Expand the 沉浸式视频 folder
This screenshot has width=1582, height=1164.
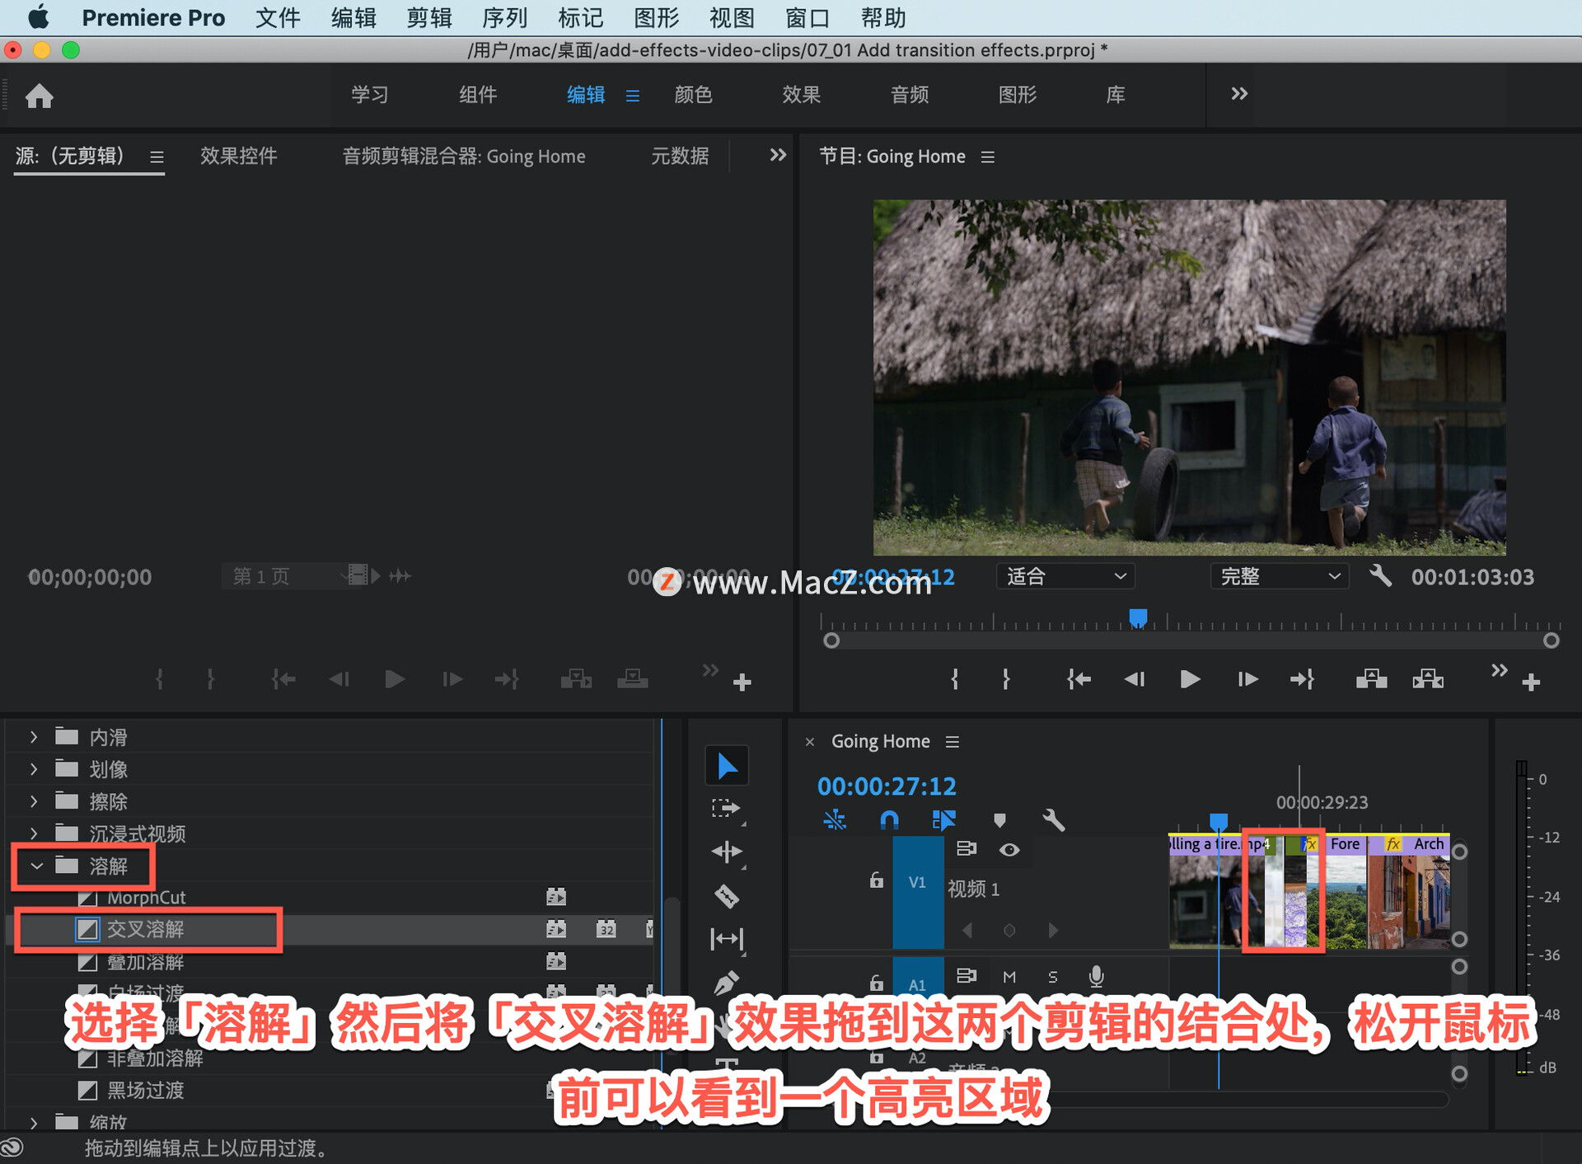34,833
